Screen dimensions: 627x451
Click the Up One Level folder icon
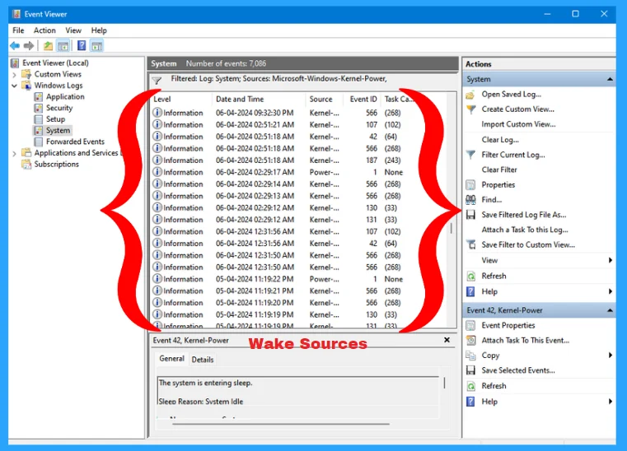point(48,46)
